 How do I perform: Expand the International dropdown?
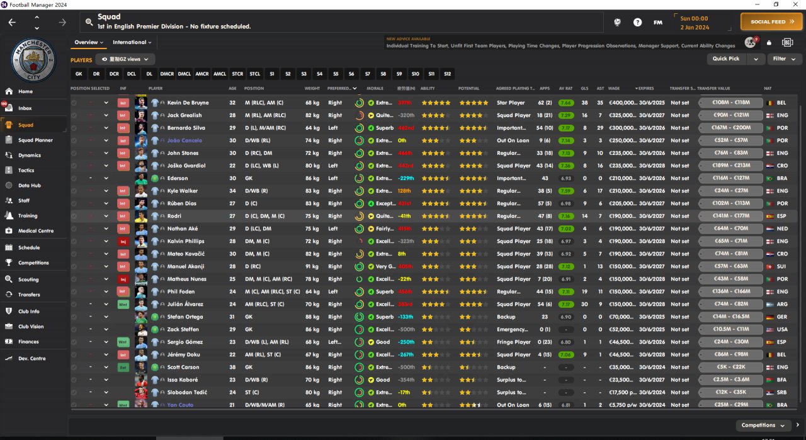point(132,42)
